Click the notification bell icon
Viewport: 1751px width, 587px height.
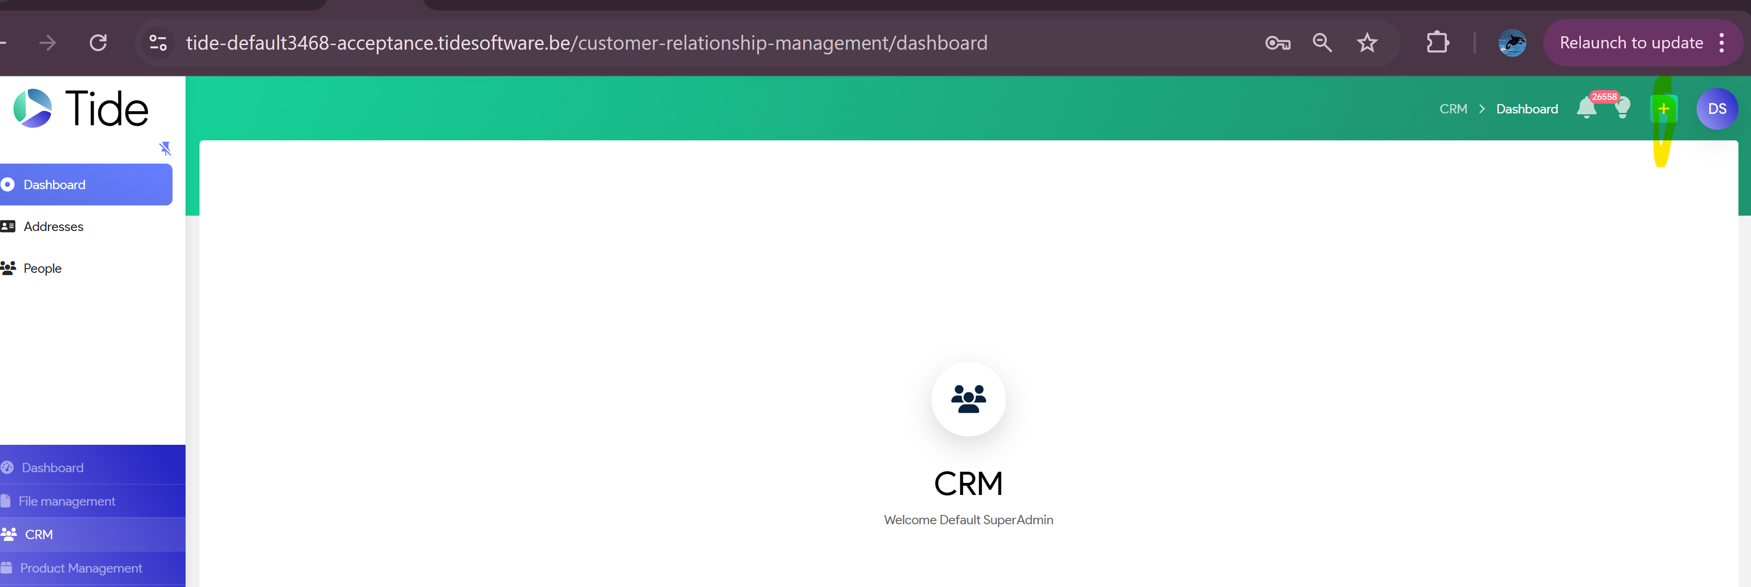[x=1586, y=108]
